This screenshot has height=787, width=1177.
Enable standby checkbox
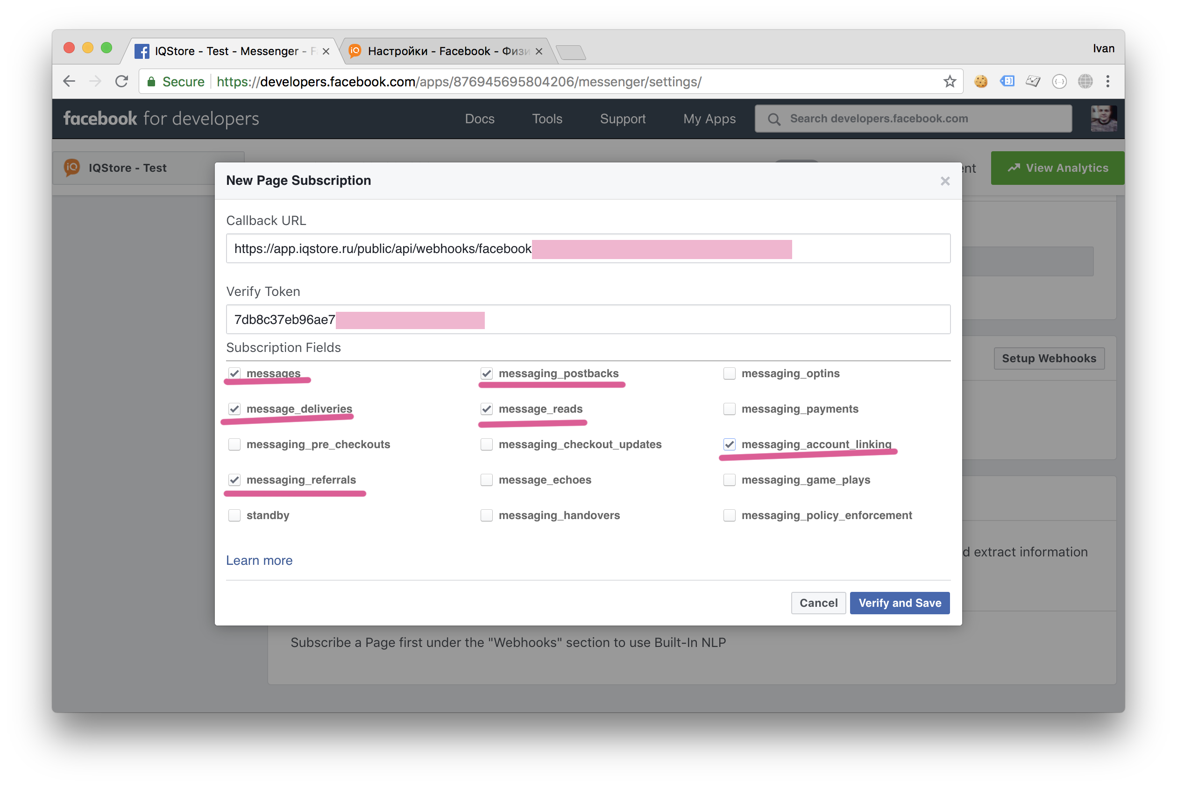point(234,515)
